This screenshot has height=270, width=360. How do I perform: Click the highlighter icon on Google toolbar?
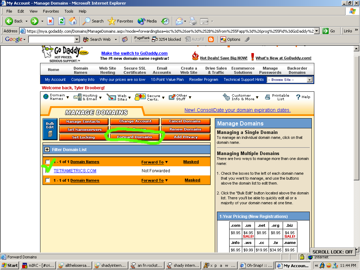[247, 39]
